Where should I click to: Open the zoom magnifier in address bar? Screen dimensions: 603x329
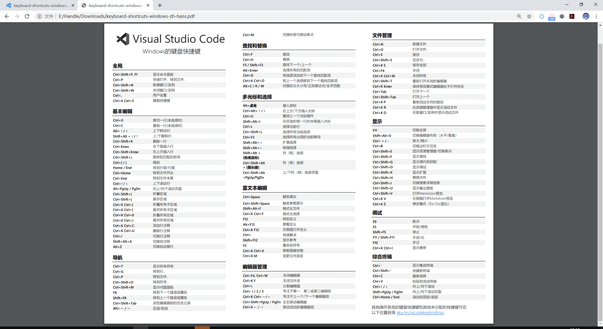(519, 16)
